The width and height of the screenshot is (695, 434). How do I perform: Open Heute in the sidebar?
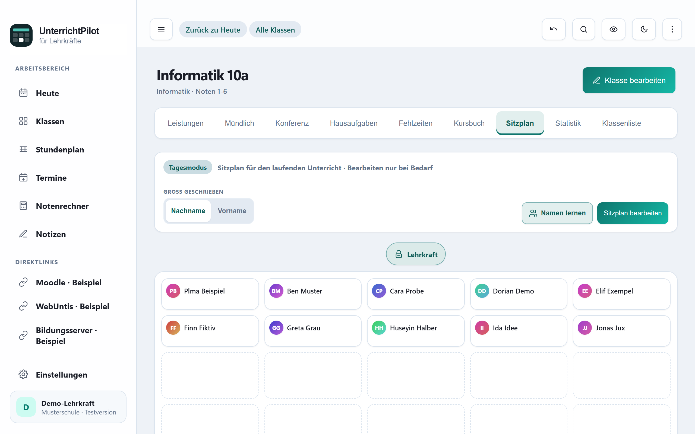(x=68, y=93)
